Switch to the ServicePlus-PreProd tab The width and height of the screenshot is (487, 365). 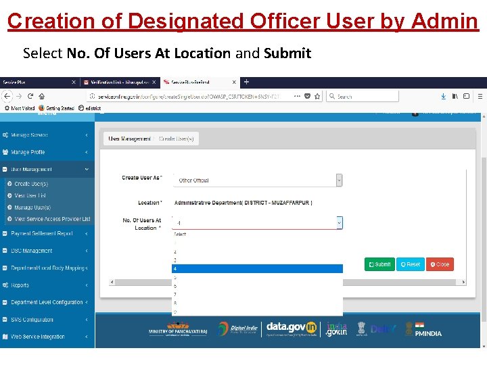pos(200,82)
